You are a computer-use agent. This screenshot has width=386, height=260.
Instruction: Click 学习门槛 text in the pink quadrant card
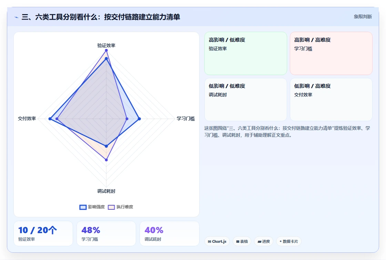pyautogui.click(x=303, y=49)
